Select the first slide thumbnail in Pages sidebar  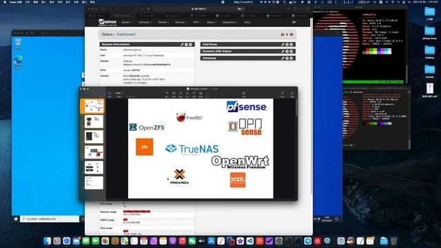94,106
